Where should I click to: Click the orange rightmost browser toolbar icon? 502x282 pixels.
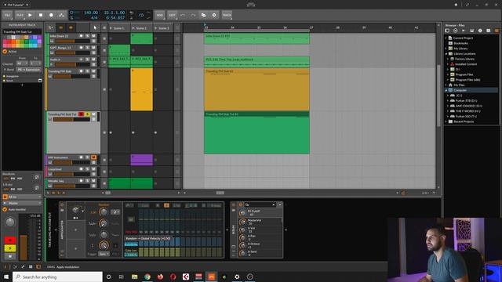point(497,31)
